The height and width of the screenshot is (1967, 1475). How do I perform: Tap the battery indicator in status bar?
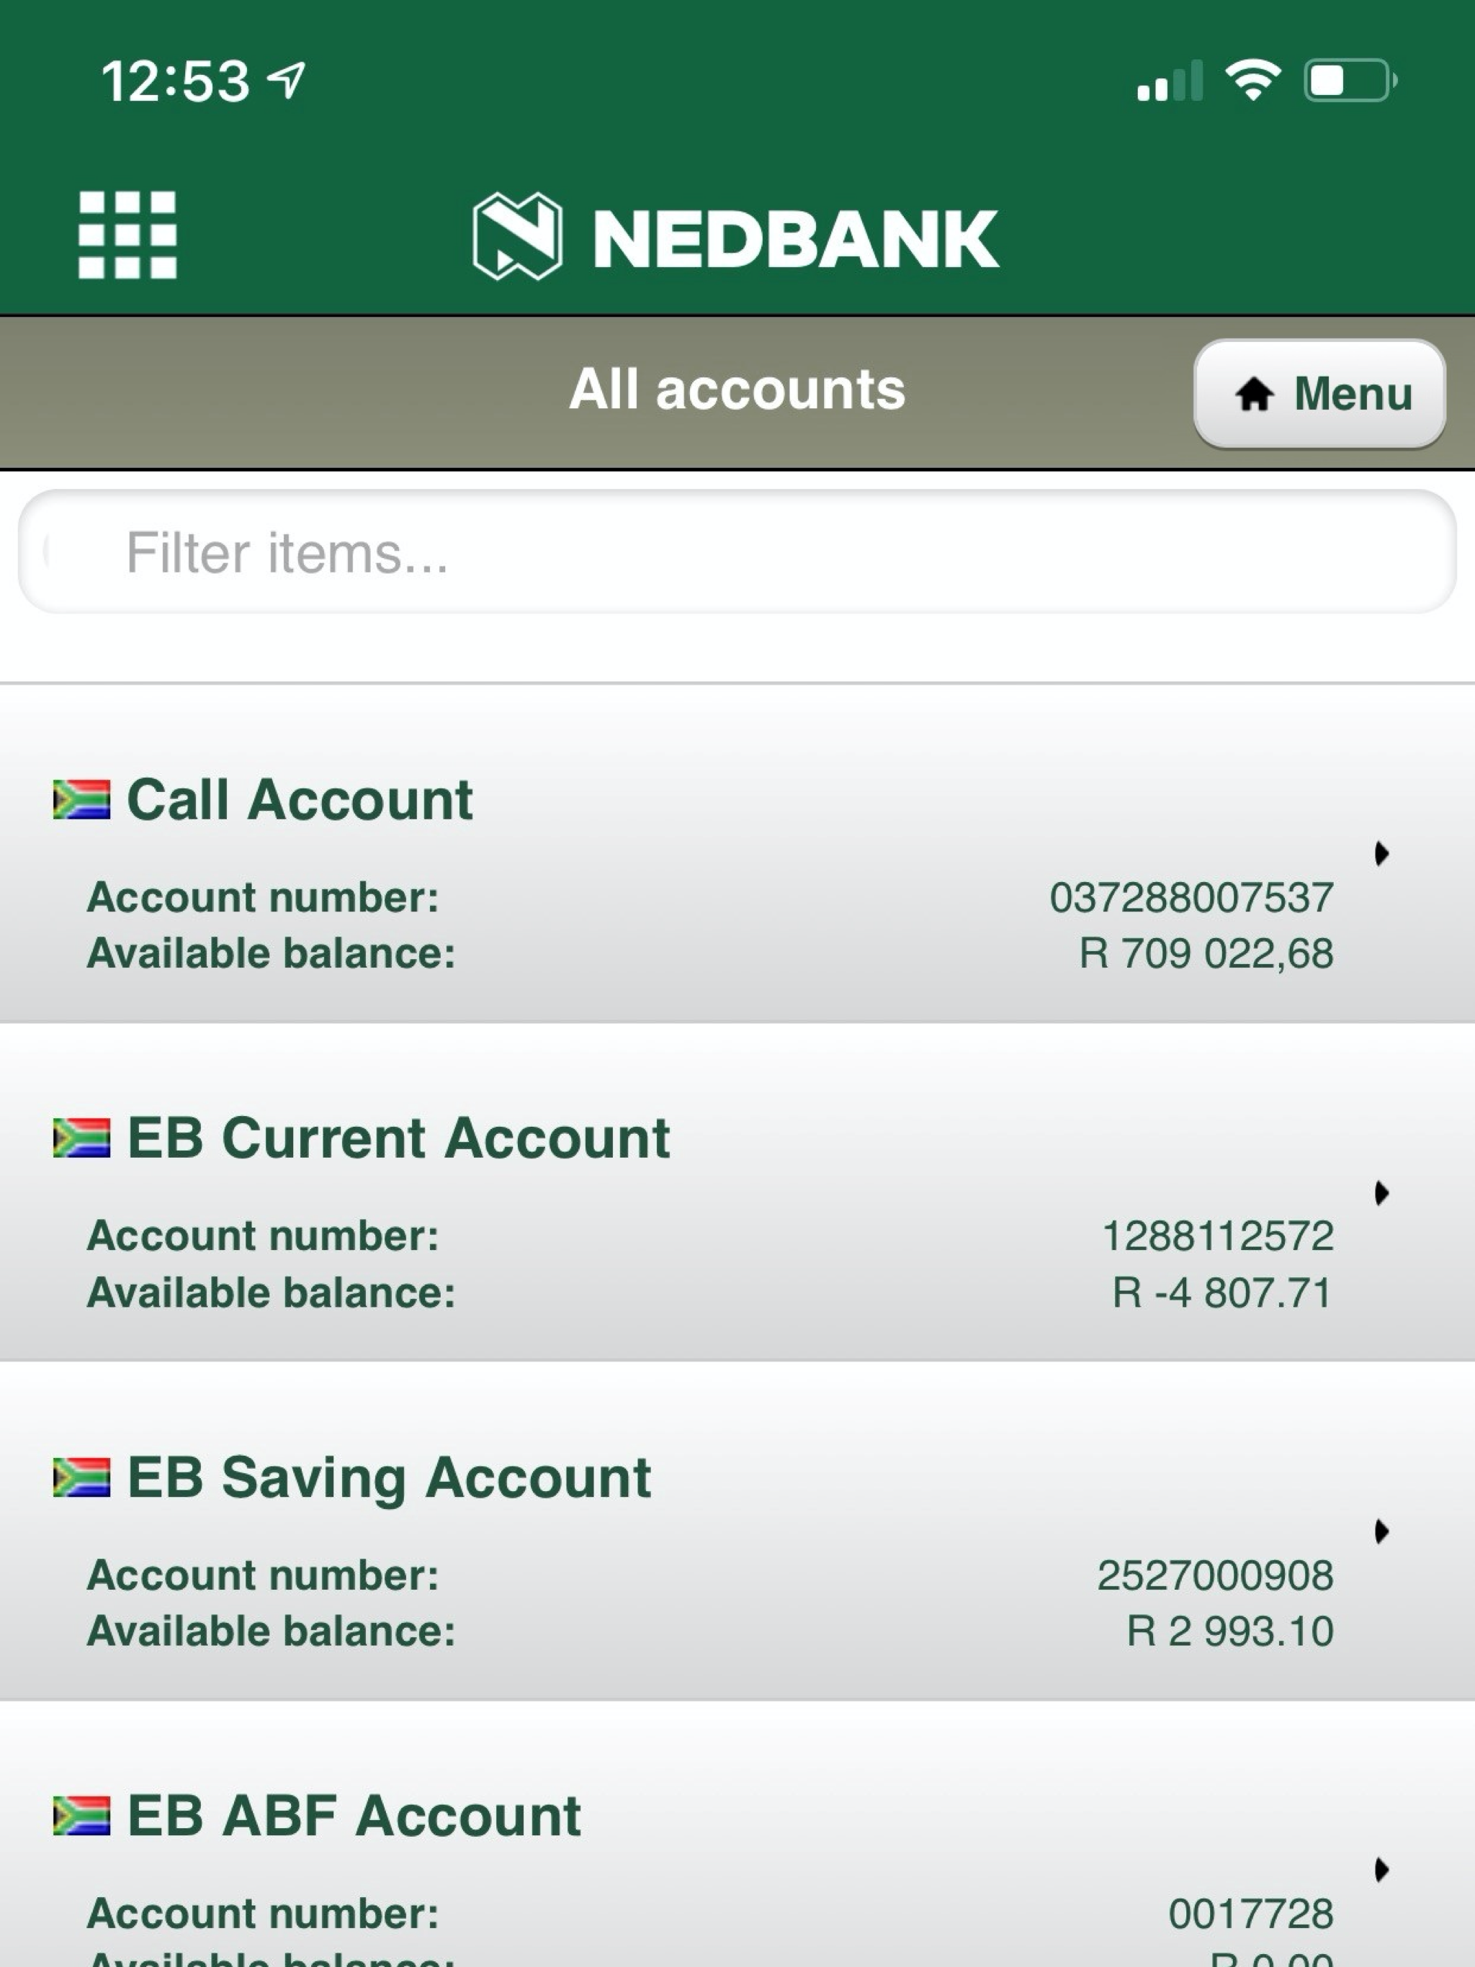[1349, 81]
